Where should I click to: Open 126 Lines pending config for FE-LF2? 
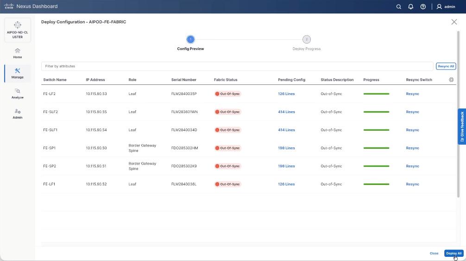(x=286, y=94)
